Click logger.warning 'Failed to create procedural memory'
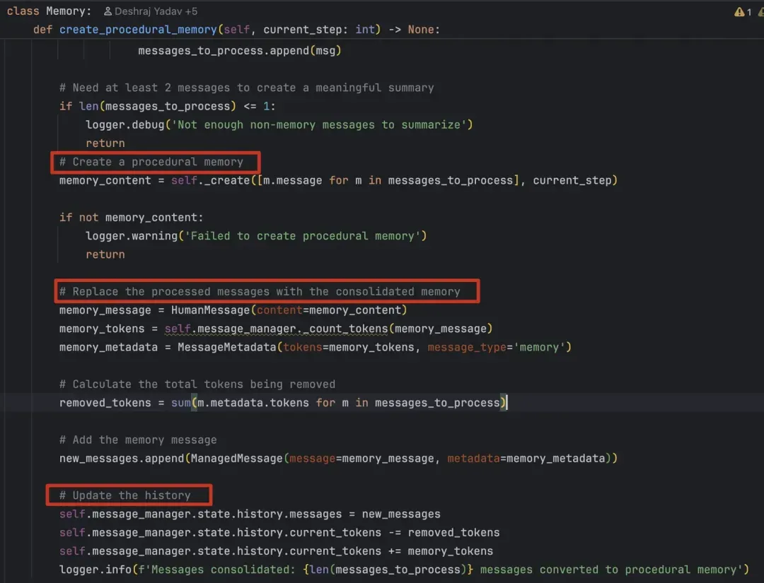 tap(256, 236)
